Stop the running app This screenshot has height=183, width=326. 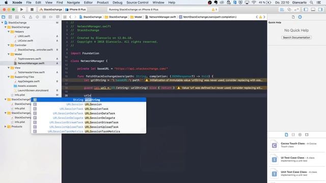pos(32,10)
